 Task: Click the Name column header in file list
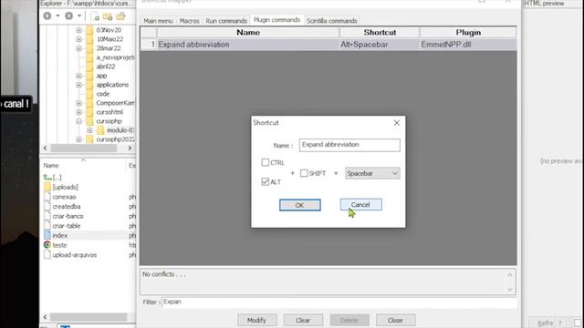point(51,166)
